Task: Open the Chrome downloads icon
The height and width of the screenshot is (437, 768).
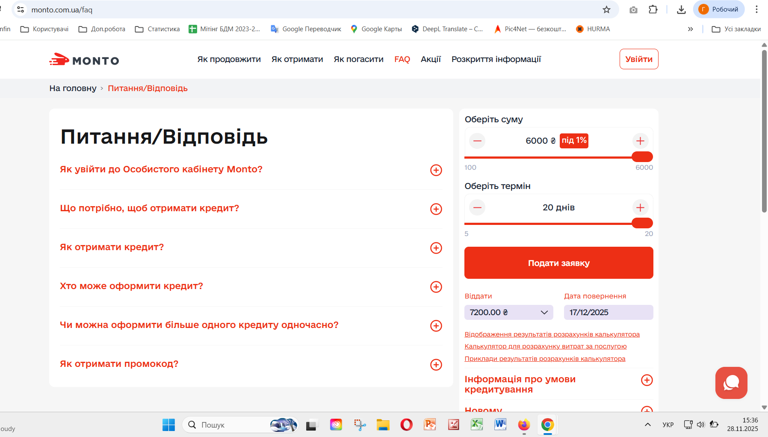Action: pos(682,9)
